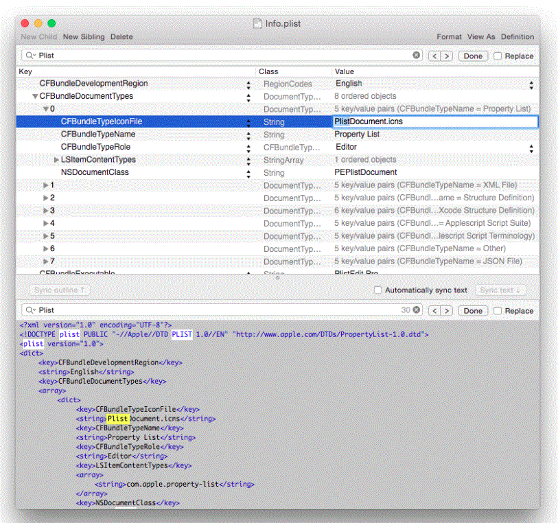
Task: Select the CFBundleTypeName row
Action: [277, 135]
